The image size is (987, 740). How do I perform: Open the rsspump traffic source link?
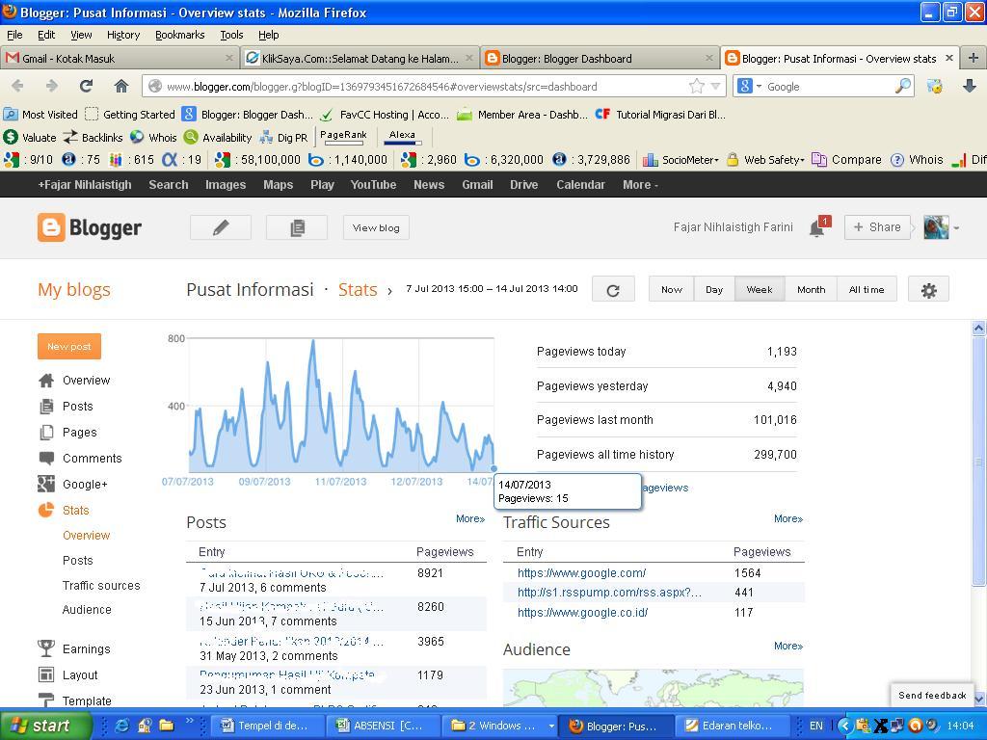coord(609,593)
